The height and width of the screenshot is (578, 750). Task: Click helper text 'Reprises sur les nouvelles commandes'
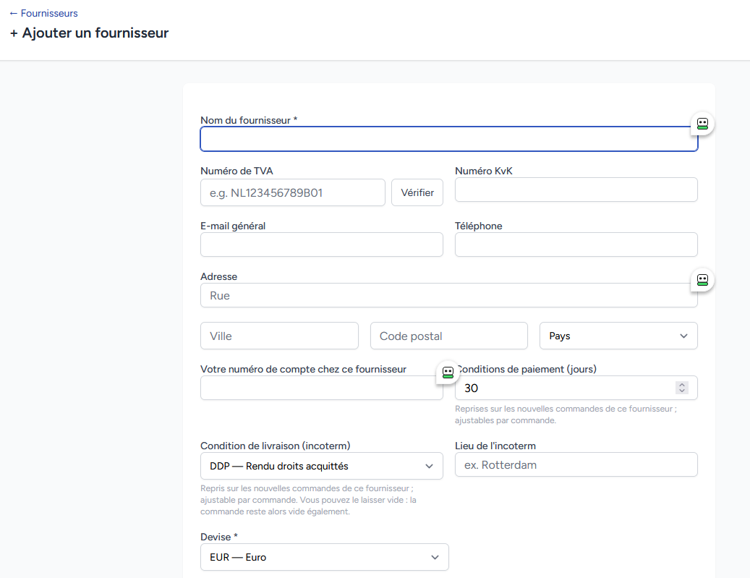point(566,415)
